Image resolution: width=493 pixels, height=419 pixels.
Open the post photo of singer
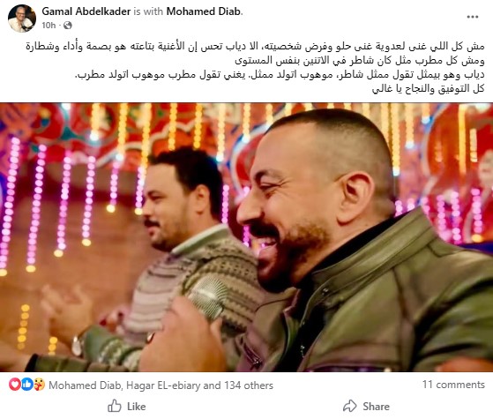coord(247,237)
